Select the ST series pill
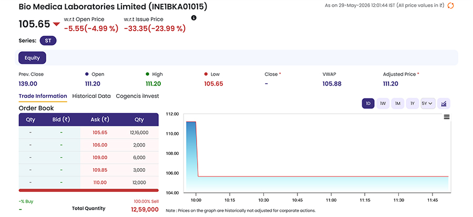The image size is (473, 217). pos(48,40)
